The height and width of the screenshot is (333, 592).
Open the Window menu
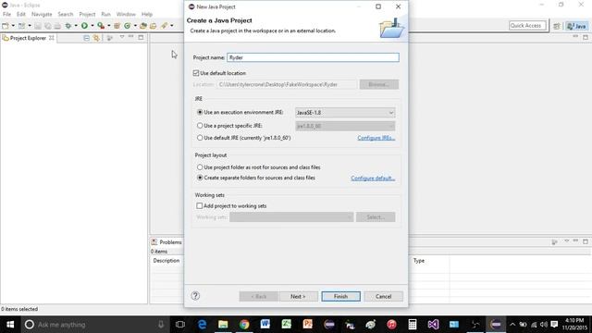tap(126, 14)
